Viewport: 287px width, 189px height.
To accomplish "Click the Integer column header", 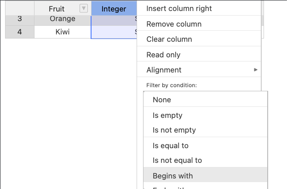I will coord(114,9).
